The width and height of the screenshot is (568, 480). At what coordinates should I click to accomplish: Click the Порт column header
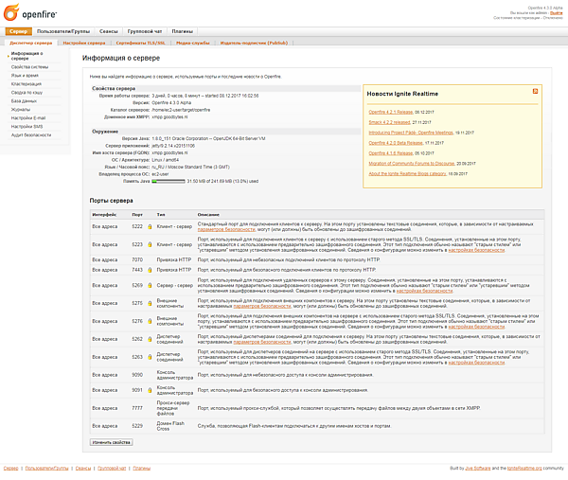pyautogui.click(x=137, y=215)
